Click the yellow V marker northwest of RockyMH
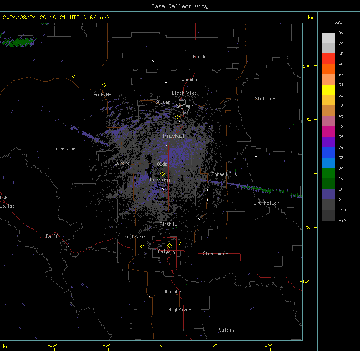The height and width of the screenshot is (351, 360). [x=73, y=77]
